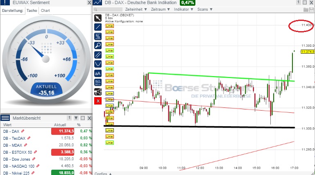This screenshot has height=175, width=315.
Task: Click the pencil icon next to DB - ESTOXX 50
Action: pos(35,152)
